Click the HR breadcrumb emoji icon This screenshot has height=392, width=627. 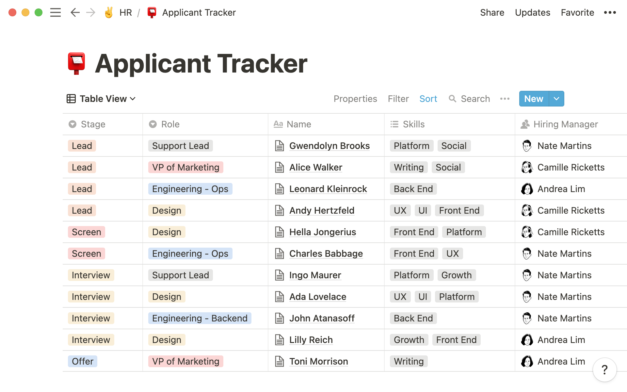[x=110, y=12]
